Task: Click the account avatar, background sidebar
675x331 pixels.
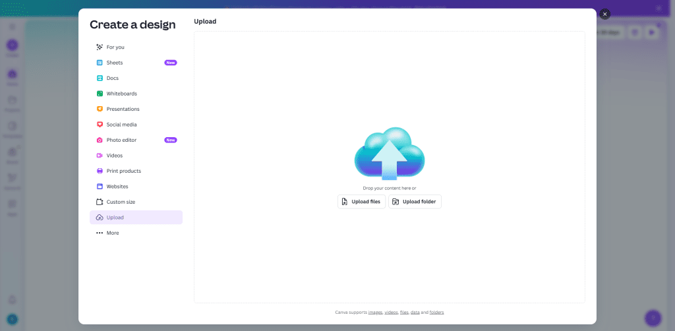Action: 13,319
